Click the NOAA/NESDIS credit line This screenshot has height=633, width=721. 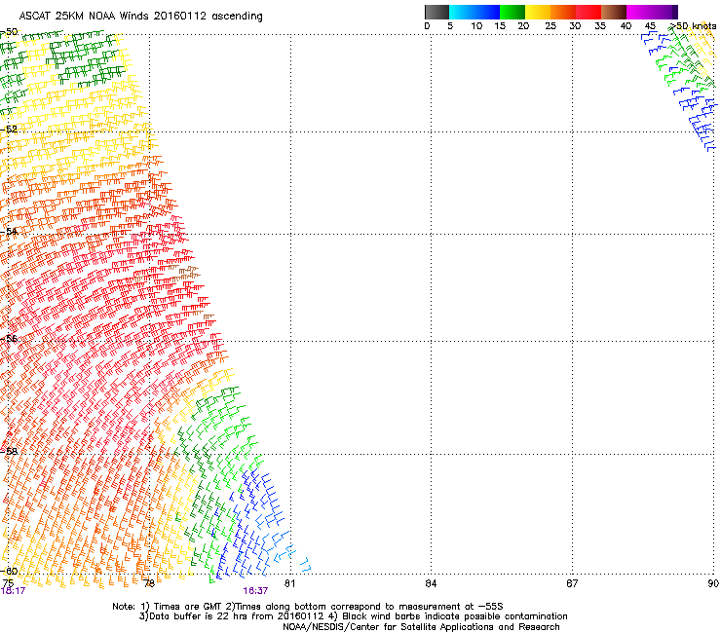click(421, 627)
